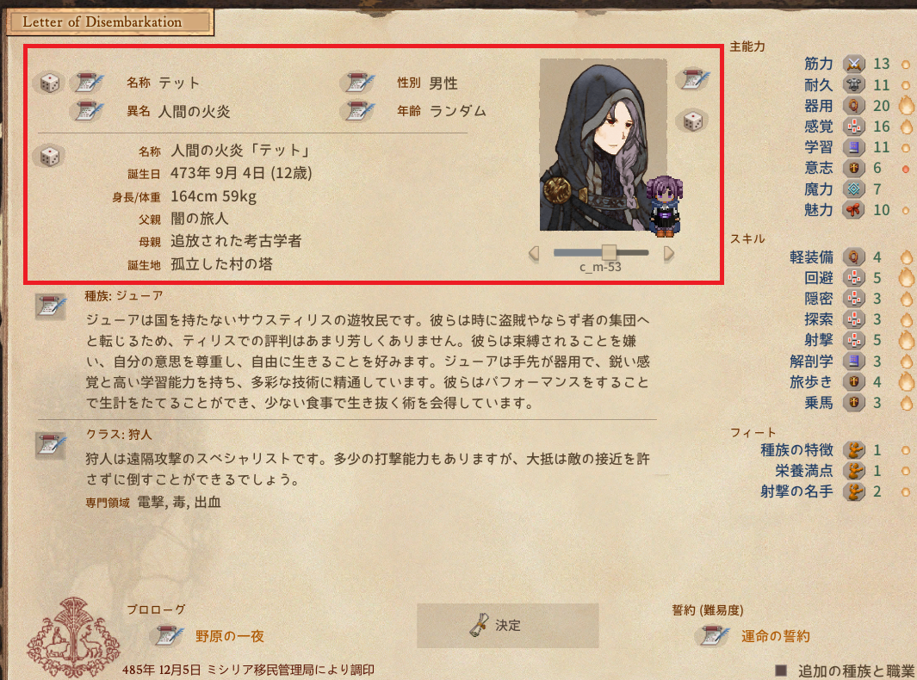Reroll background with dice beside 人間の火炎「テット」

[x=50, y=157]
